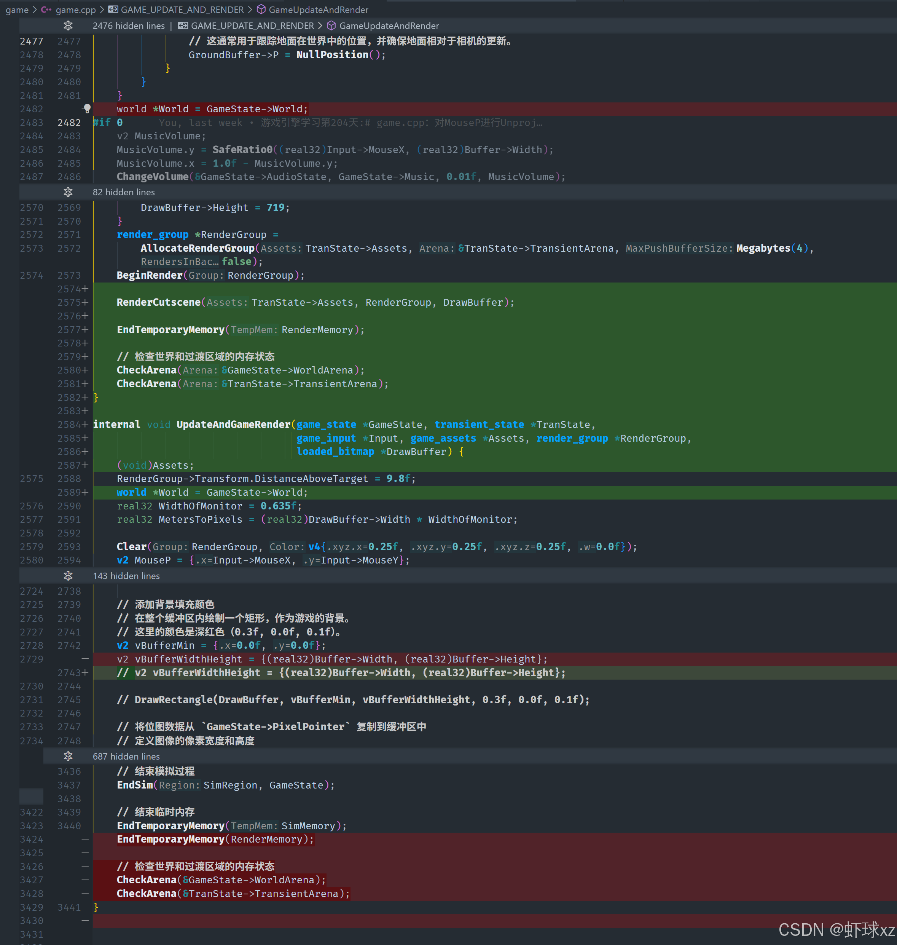This screenshot has width=897, height=945.
Task: Expand the '2476 hidden lines' region label
Action: (x=128, y=26)
